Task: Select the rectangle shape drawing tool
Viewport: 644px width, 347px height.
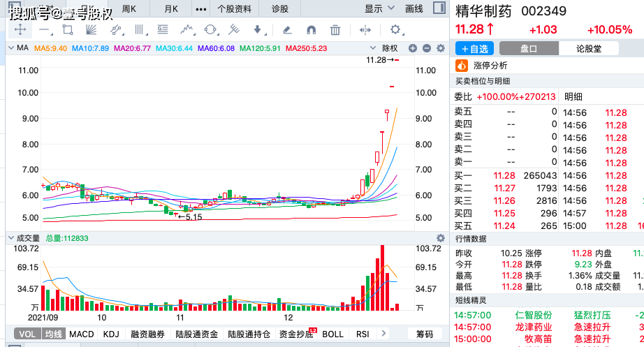Action: click(68, 30)
